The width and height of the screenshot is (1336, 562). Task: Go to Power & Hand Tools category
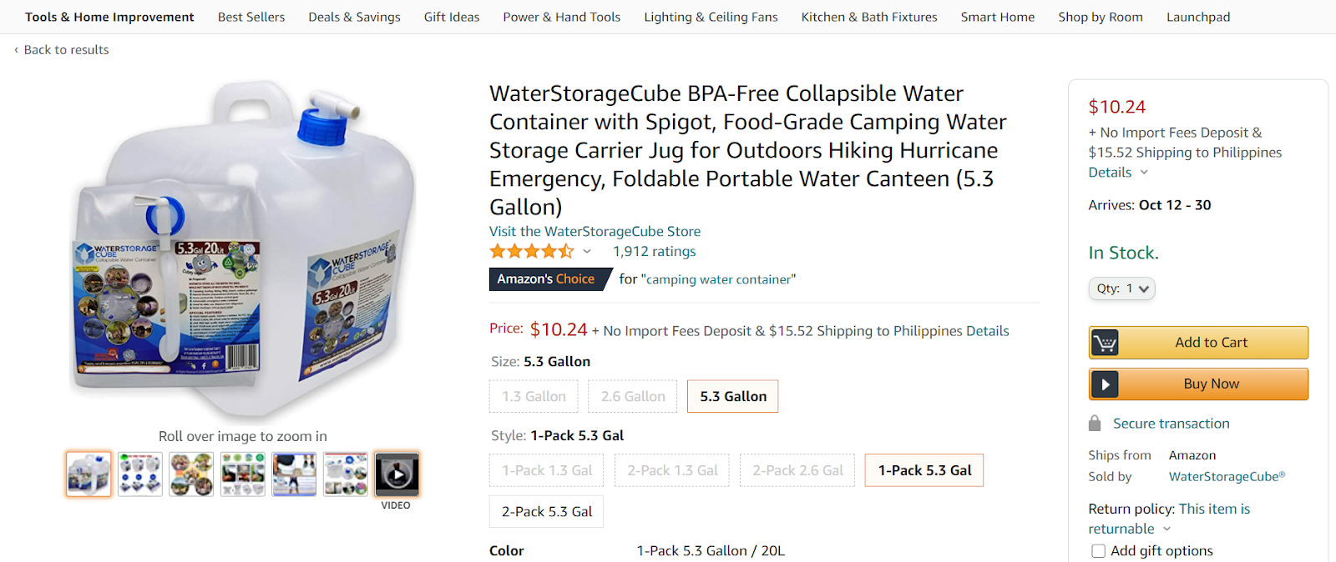click(x=561, y=17)
